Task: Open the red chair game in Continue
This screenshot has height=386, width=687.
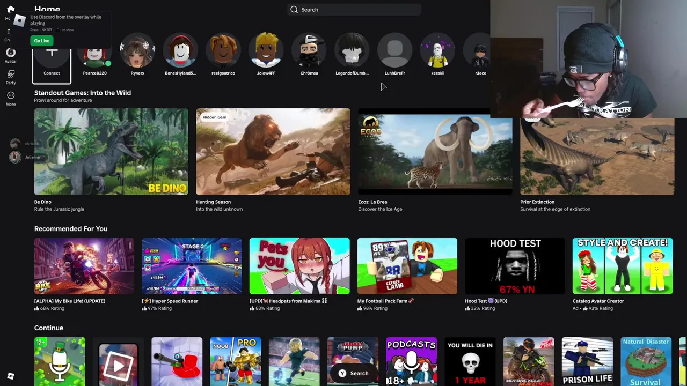Action: click(177, 362)
